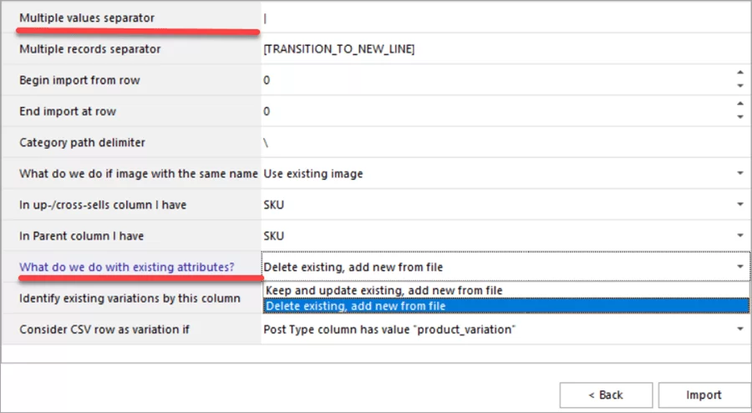The height and width of the screenshot is (413, 752).
Task: Click the Import button
Action: pyautogui.click(x=704, y=395)
